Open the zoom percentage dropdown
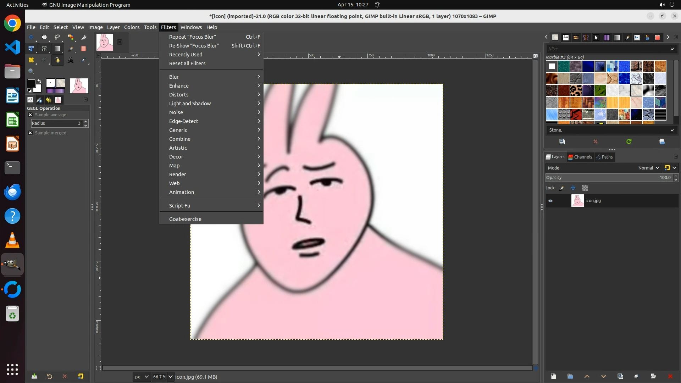 (171, 377)
